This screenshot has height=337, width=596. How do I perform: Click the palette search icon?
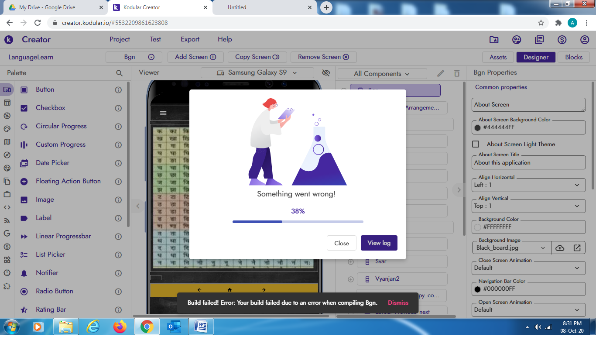(119, 73)
